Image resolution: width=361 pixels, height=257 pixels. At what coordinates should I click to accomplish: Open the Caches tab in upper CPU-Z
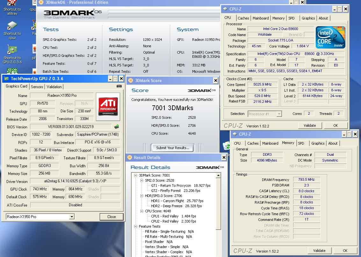click(x=243, y=18)
